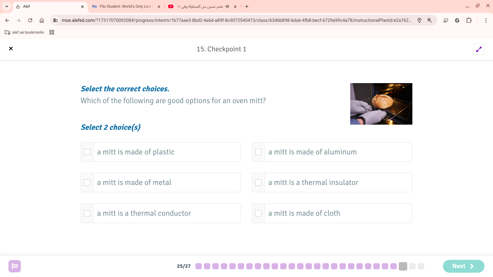The image size is (493, 277).
Task: Open the bookmarks apps grid icon
Action: (52, 32)
